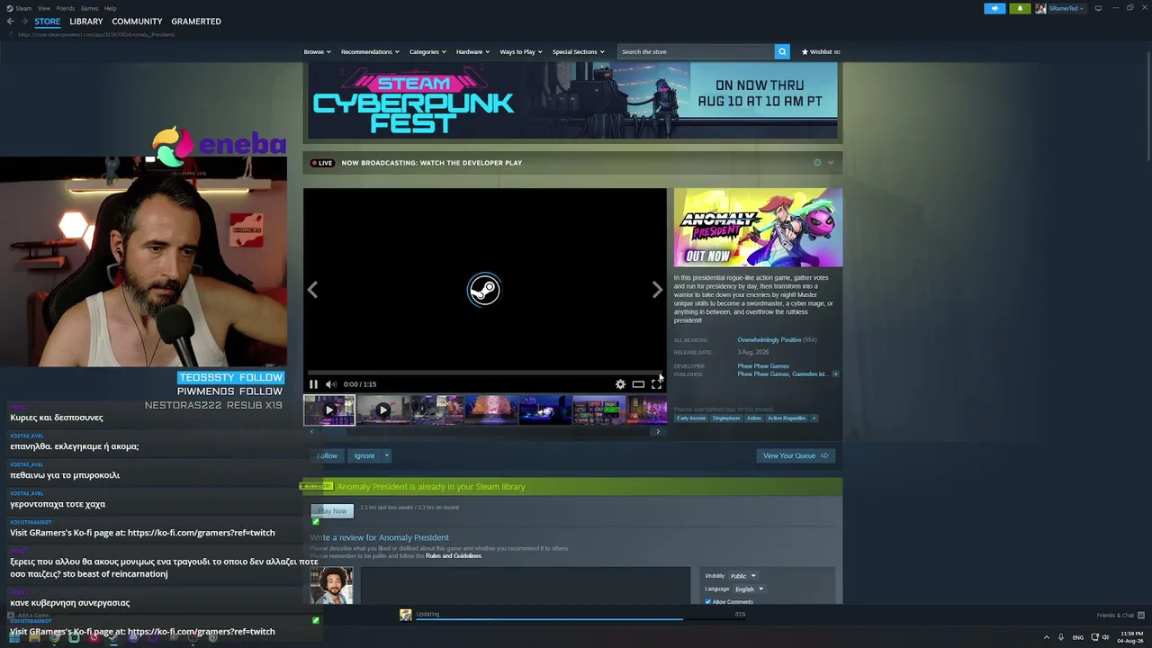Advance to next media with right arrow

657,290
